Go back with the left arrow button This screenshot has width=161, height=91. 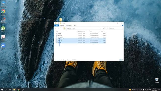[x=56, y=28]
